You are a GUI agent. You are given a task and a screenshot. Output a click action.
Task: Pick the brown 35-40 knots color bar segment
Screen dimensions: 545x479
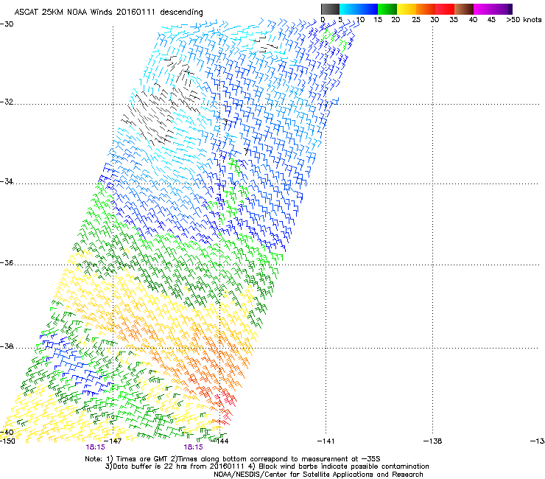(x=464, y=9)
